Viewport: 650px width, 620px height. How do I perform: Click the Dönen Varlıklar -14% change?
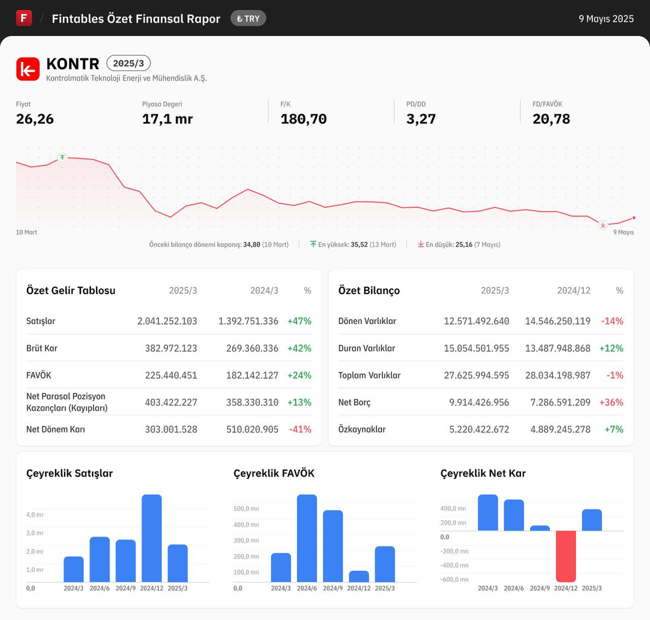point(612,321)
